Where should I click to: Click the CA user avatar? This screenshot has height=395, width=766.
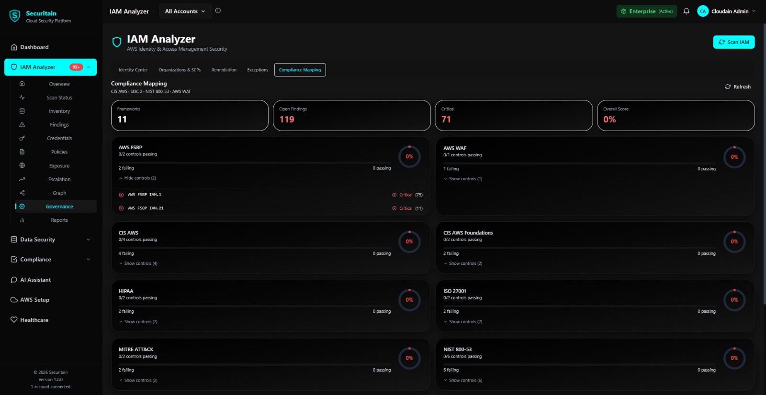(x=703, y=11)
